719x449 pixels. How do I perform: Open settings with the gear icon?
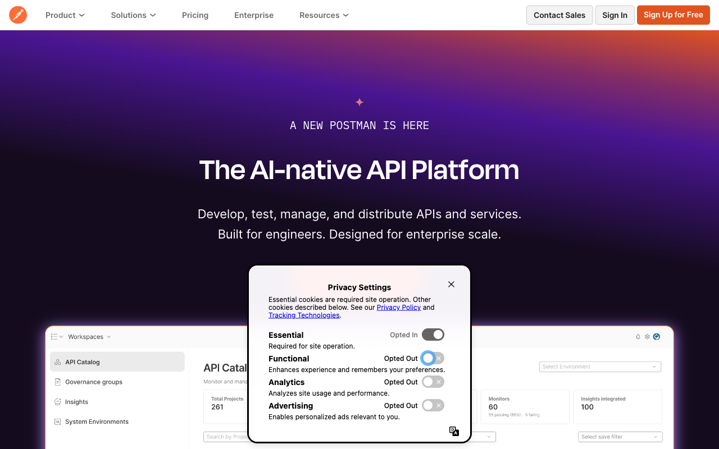coord(647,337)
